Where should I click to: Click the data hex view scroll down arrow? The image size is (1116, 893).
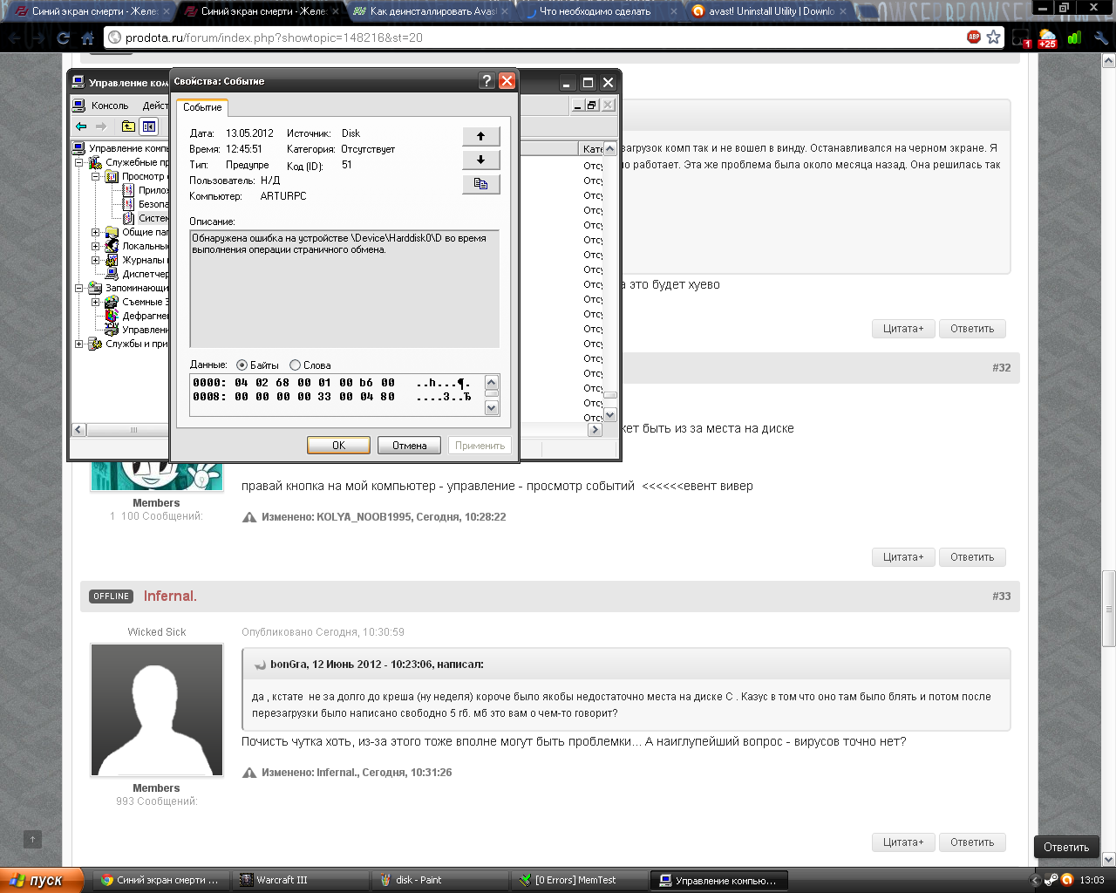pos(491,407)
